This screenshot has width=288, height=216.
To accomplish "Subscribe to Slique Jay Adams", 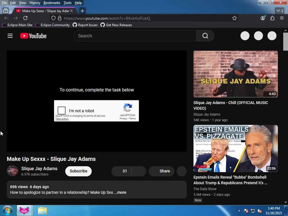I will 78,171.
